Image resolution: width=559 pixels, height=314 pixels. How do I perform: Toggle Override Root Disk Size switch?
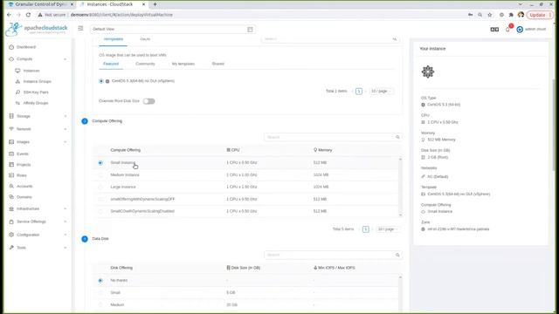(x=148, y=101)
